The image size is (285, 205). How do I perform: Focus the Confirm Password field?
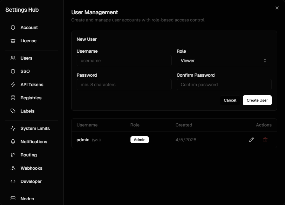click(224, 85)
